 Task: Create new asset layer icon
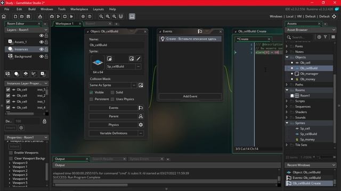click(x=43, y=74)
